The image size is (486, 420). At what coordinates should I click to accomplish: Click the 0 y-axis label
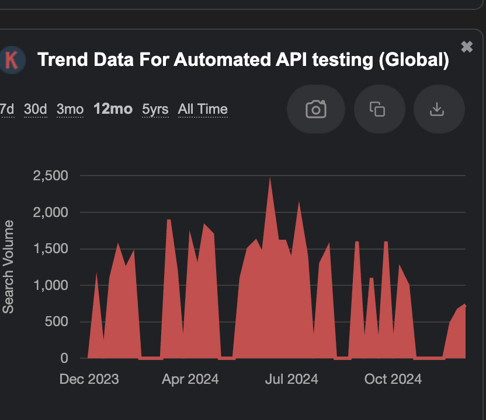coord(64,358)
